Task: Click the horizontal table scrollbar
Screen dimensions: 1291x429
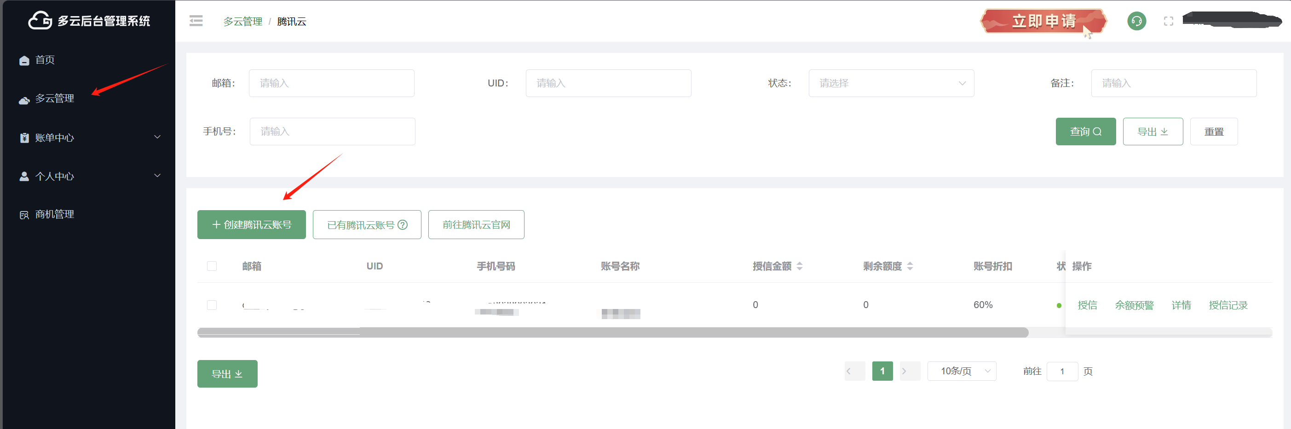Action: [612, 332]
